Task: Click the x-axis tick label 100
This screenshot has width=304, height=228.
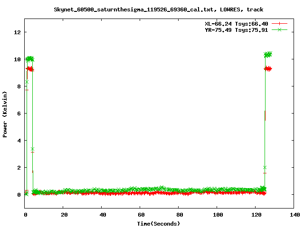Action: point(218,215)
